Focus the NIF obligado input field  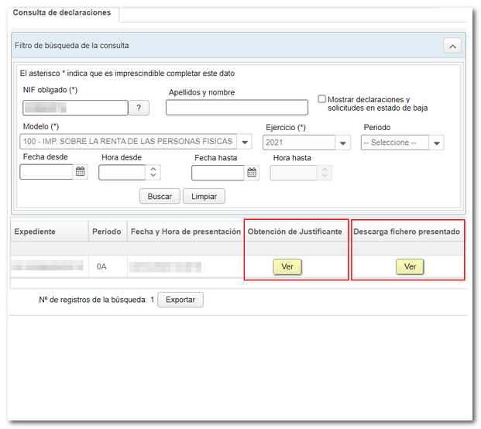[74, 108]
